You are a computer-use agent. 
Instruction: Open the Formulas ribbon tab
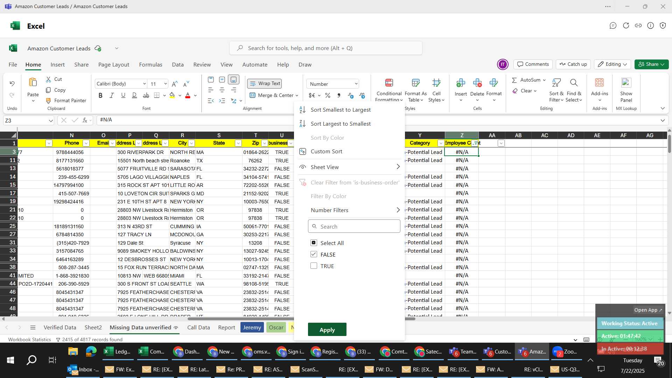click(x=150, y=64)
